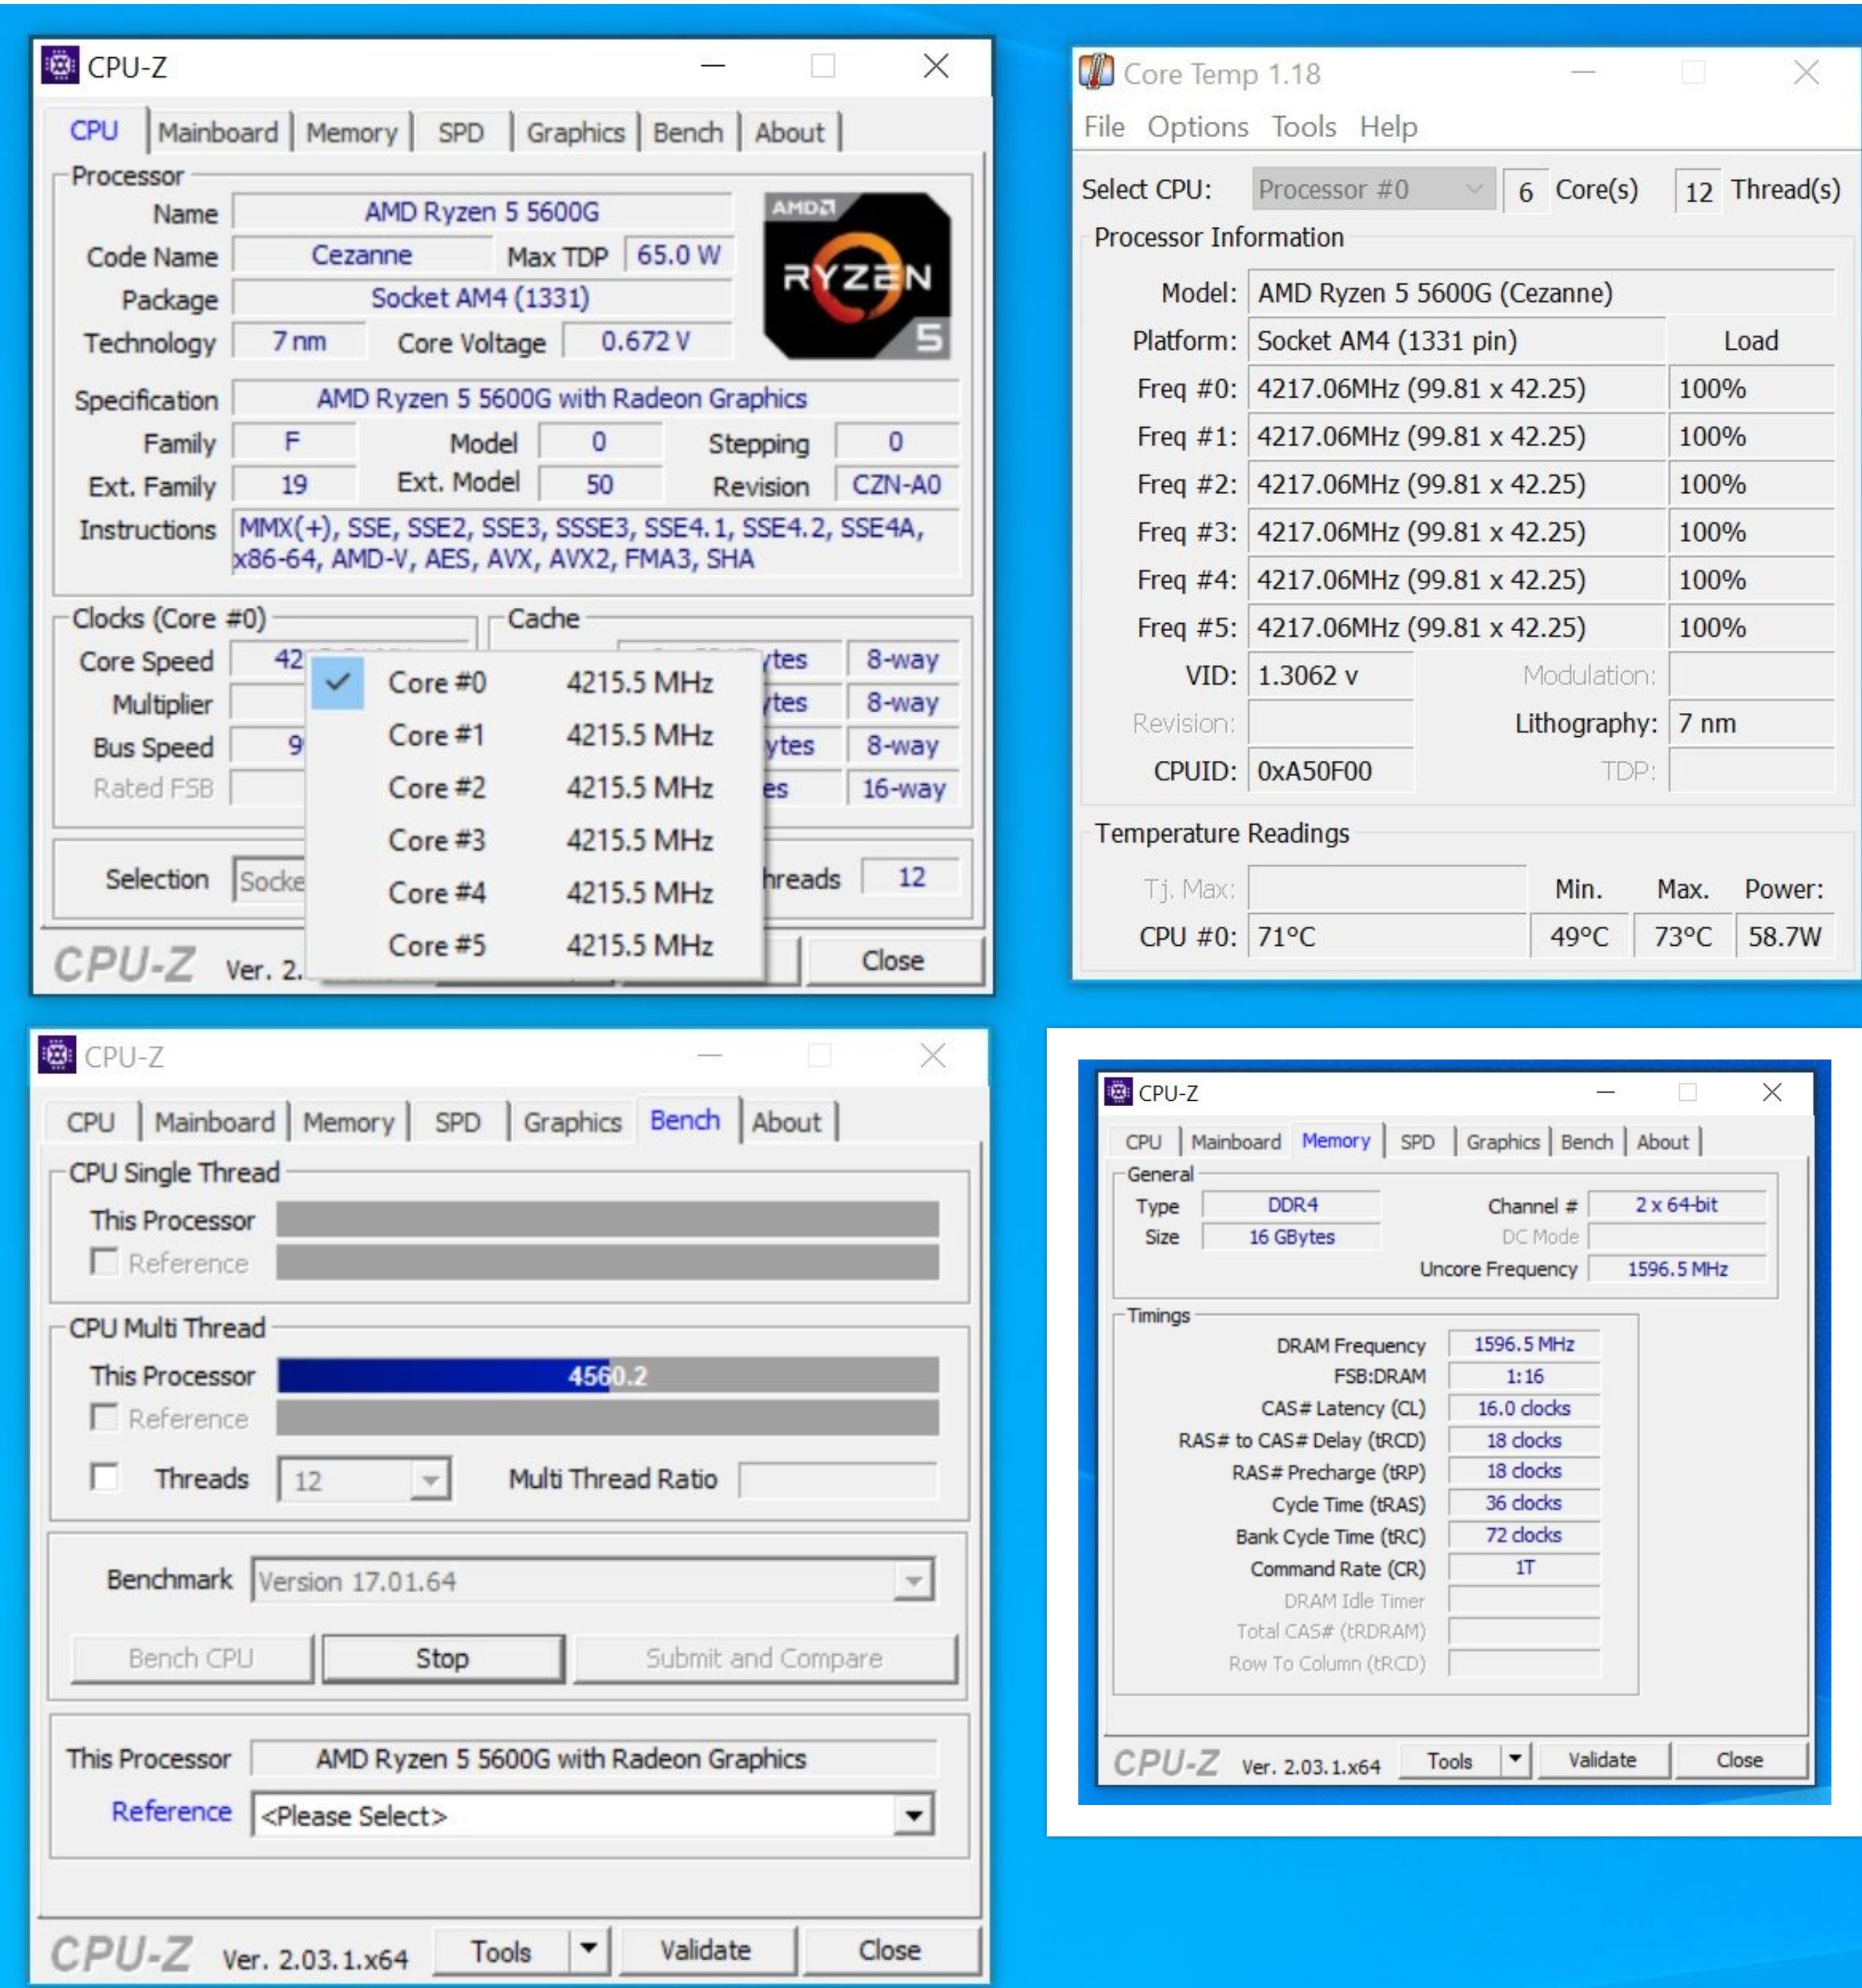The height and width of the screenshot is (1988, 1862).
Task: Select Core #2 in the core clocks popup
Action: point(537,788)
